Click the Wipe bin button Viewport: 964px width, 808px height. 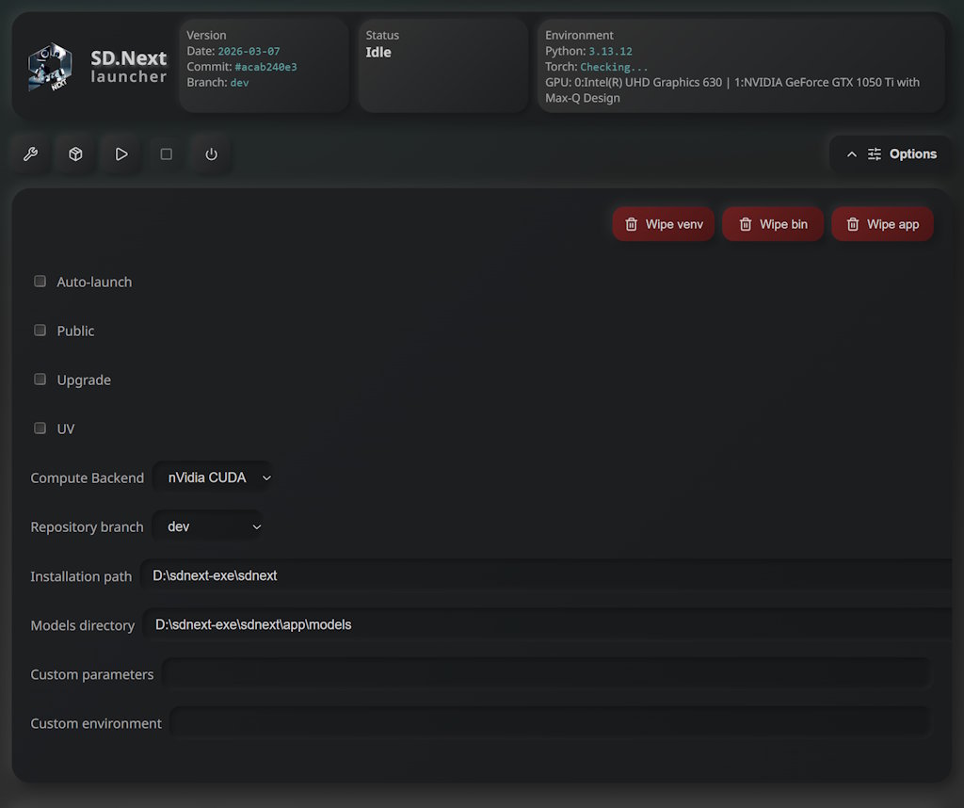pos(773,224)
